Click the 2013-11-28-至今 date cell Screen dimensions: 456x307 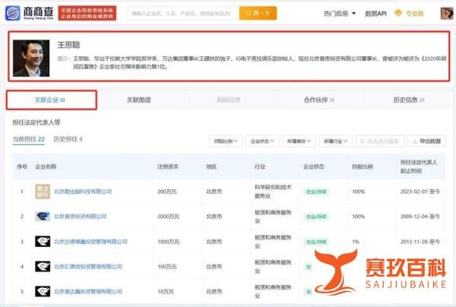coord(420,242)
